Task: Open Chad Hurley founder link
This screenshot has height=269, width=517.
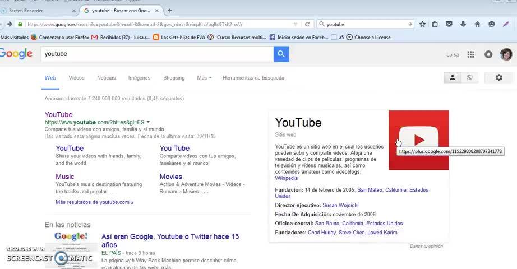Action: point(321,233)
